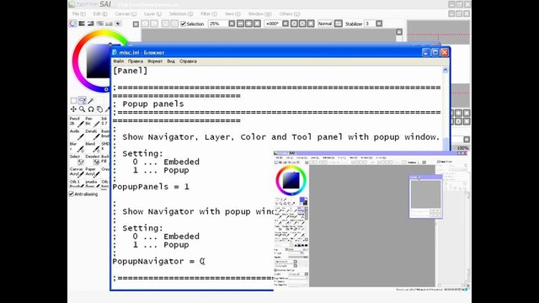Open the Справка menu in Notepad

pos(188,61)
